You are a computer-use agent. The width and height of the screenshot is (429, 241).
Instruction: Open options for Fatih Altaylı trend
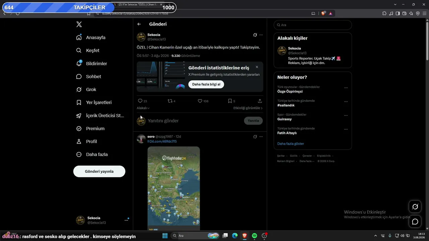pyautogui.click(x=346, y=129)
